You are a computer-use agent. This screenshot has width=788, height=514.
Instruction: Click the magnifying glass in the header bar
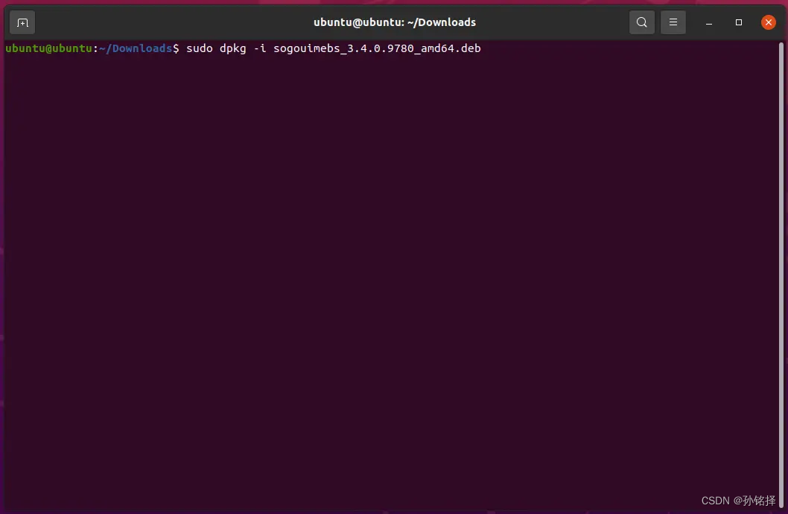[x=641, y=22]
